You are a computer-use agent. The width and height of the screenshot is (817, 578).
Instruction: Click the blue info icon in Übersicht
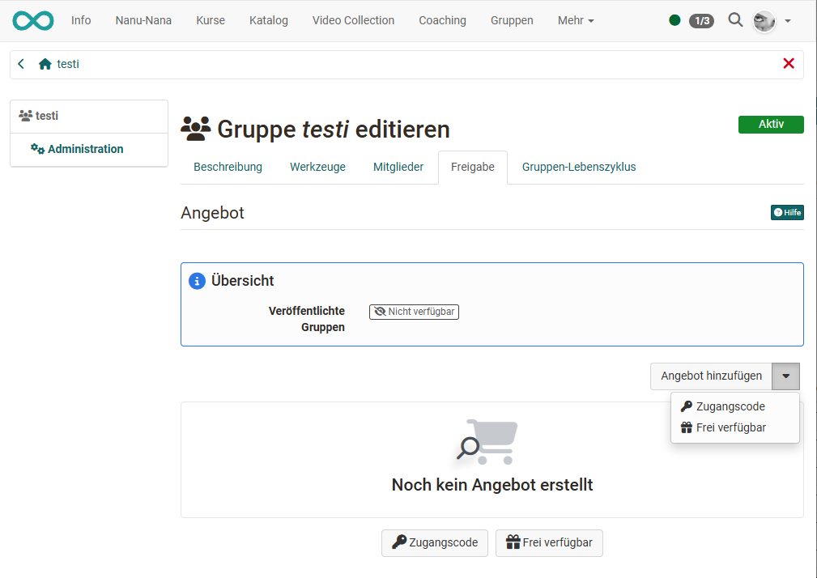pyautogui.click(x=196, y=281)
